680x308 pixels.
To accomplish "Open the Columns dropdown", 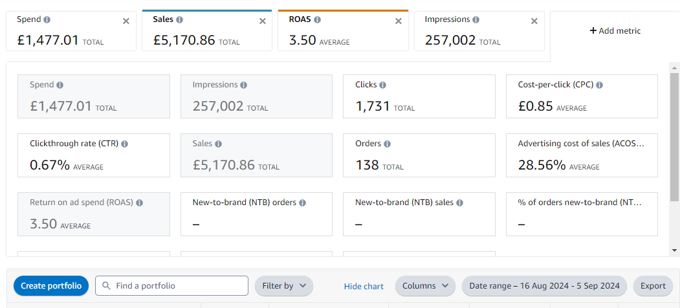I will pyautogui.click(x=425, y=286).
